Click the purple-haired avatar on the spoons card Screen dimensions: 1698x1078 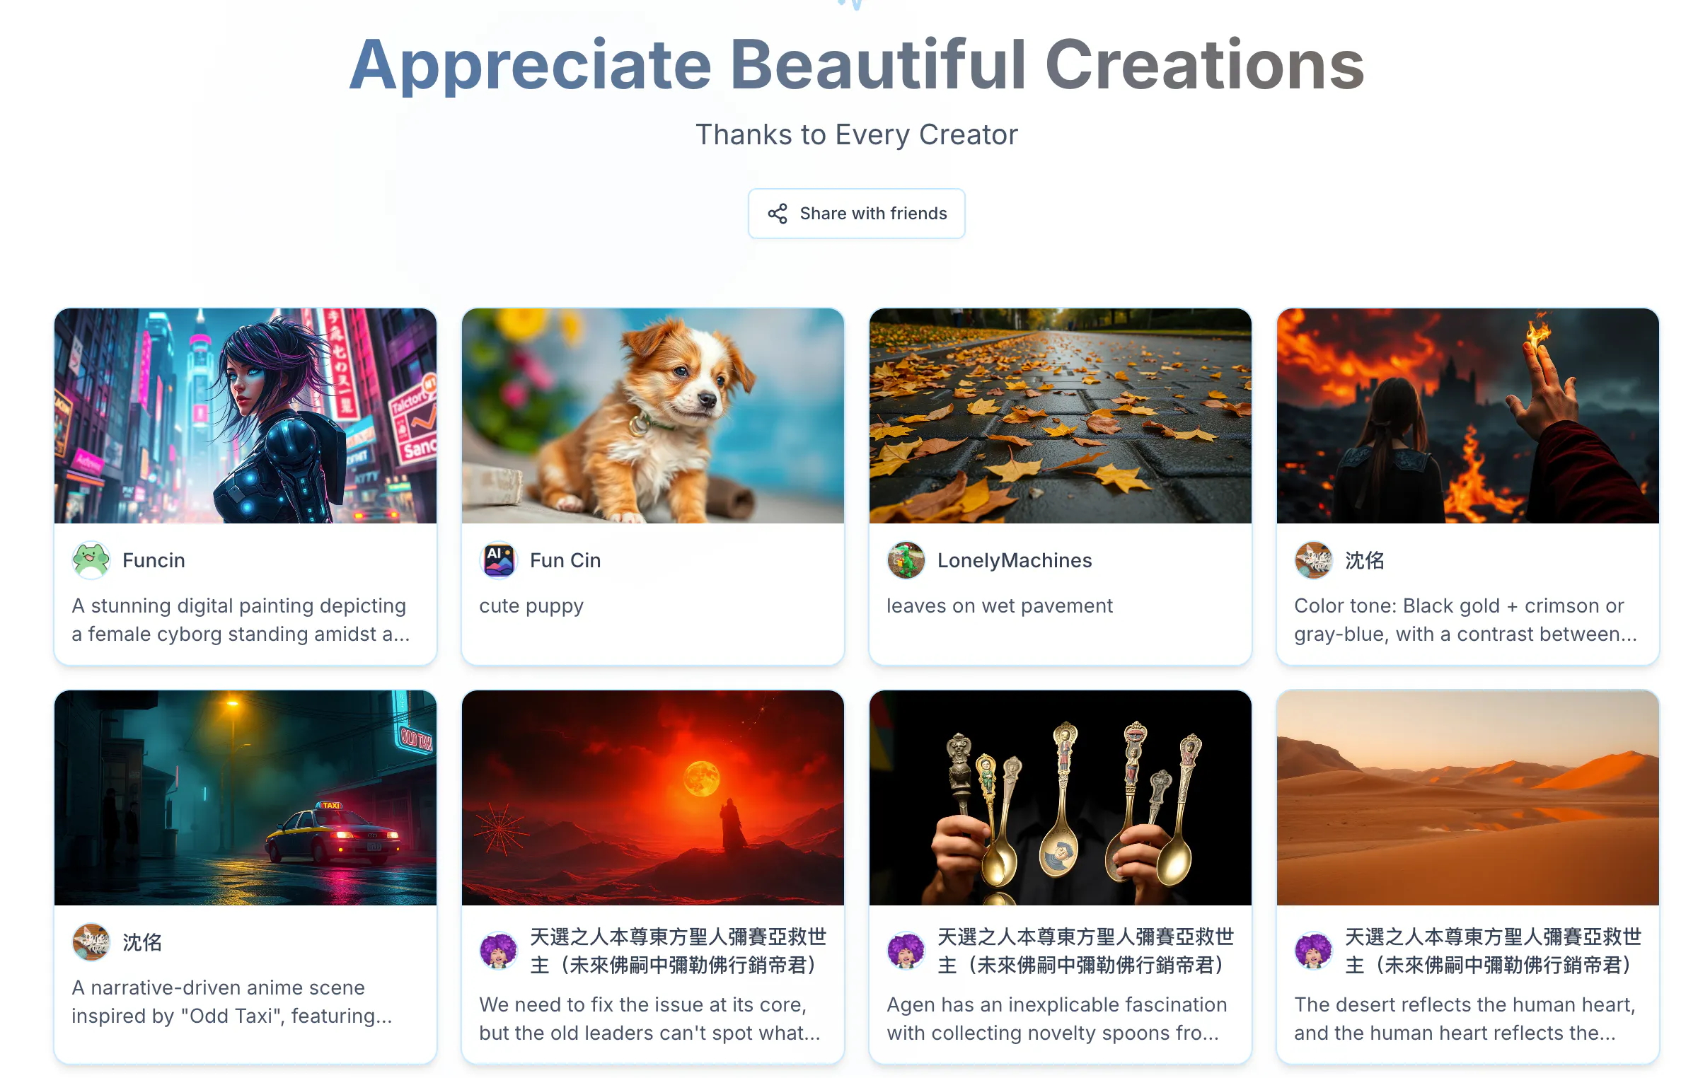tap(906, 951)
